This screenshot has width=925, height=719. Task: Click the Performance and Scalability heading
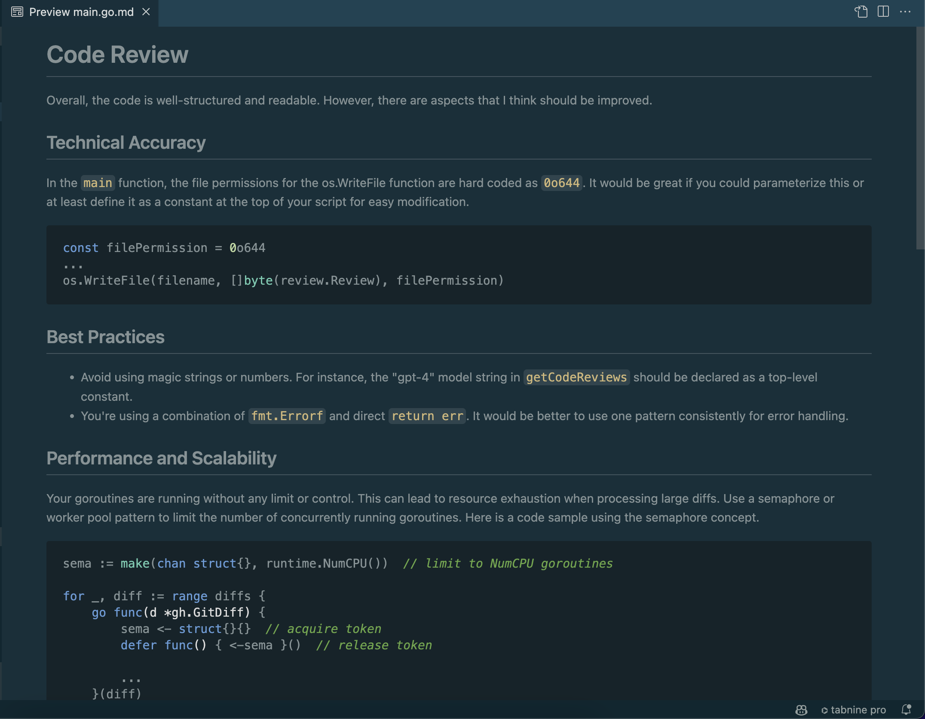161,458
